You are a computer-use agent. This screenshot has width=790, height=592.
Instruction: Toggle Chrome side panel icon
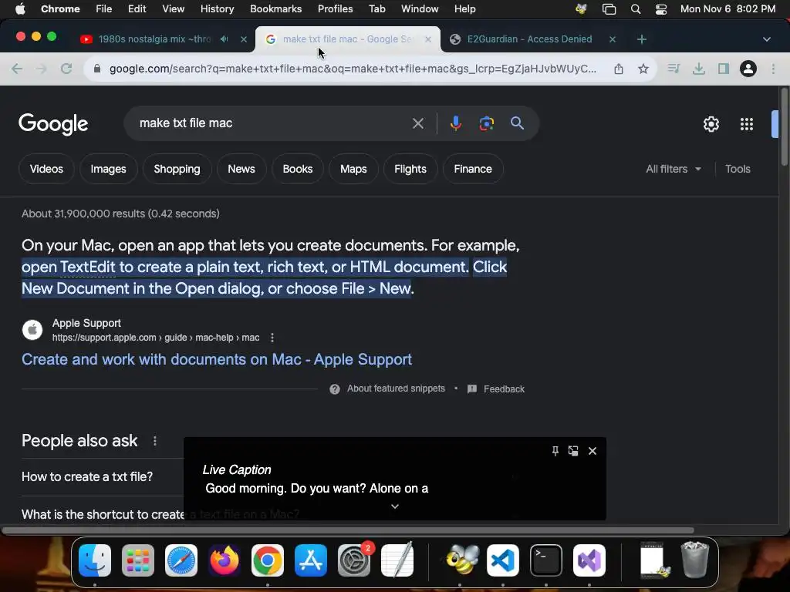(x=724, y=69)
